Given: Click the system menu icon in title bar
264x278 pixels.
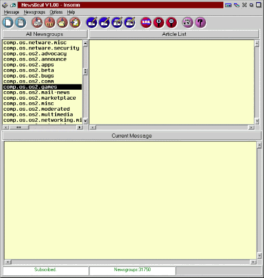Looking at the screenshot, I should pyautogui.click(x=5, y=5).
